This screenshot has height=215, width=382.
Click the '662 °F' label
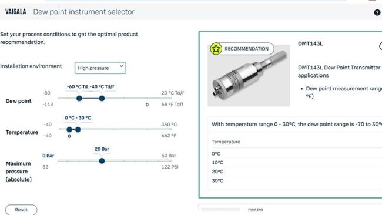click(x=169, y=136)
